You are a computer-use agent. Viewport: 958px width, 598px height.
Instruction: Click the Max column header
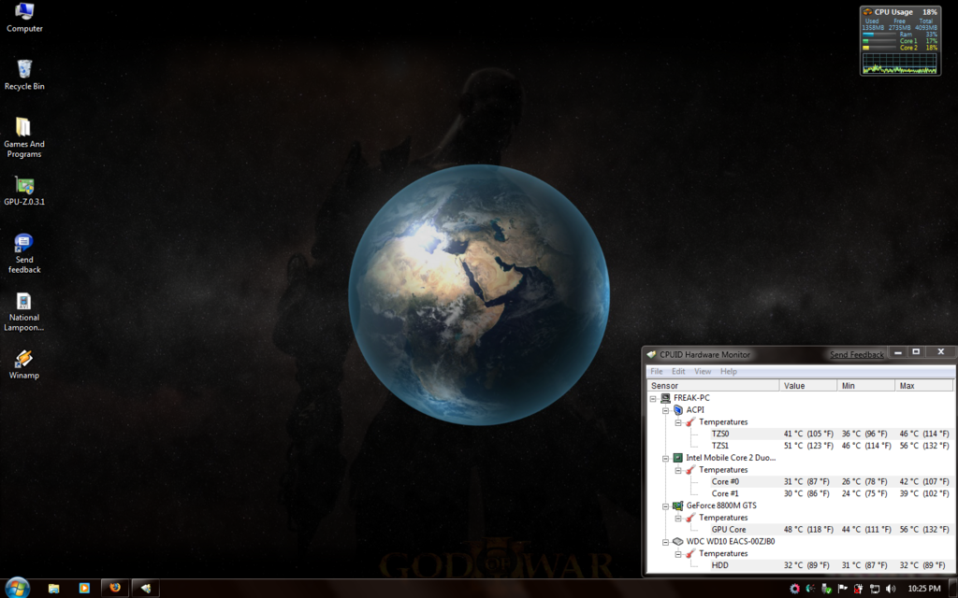pyautogui.click(x=923, y=386)
